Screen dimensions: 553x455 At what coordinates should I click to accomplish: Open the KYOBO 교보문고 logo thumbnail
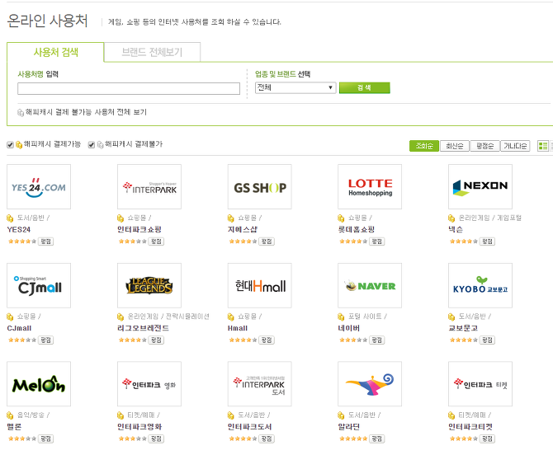(480, 285)
